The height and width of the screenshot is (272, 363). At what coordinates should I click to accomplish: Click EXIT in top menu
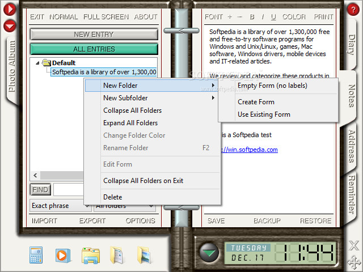point(37,17)
